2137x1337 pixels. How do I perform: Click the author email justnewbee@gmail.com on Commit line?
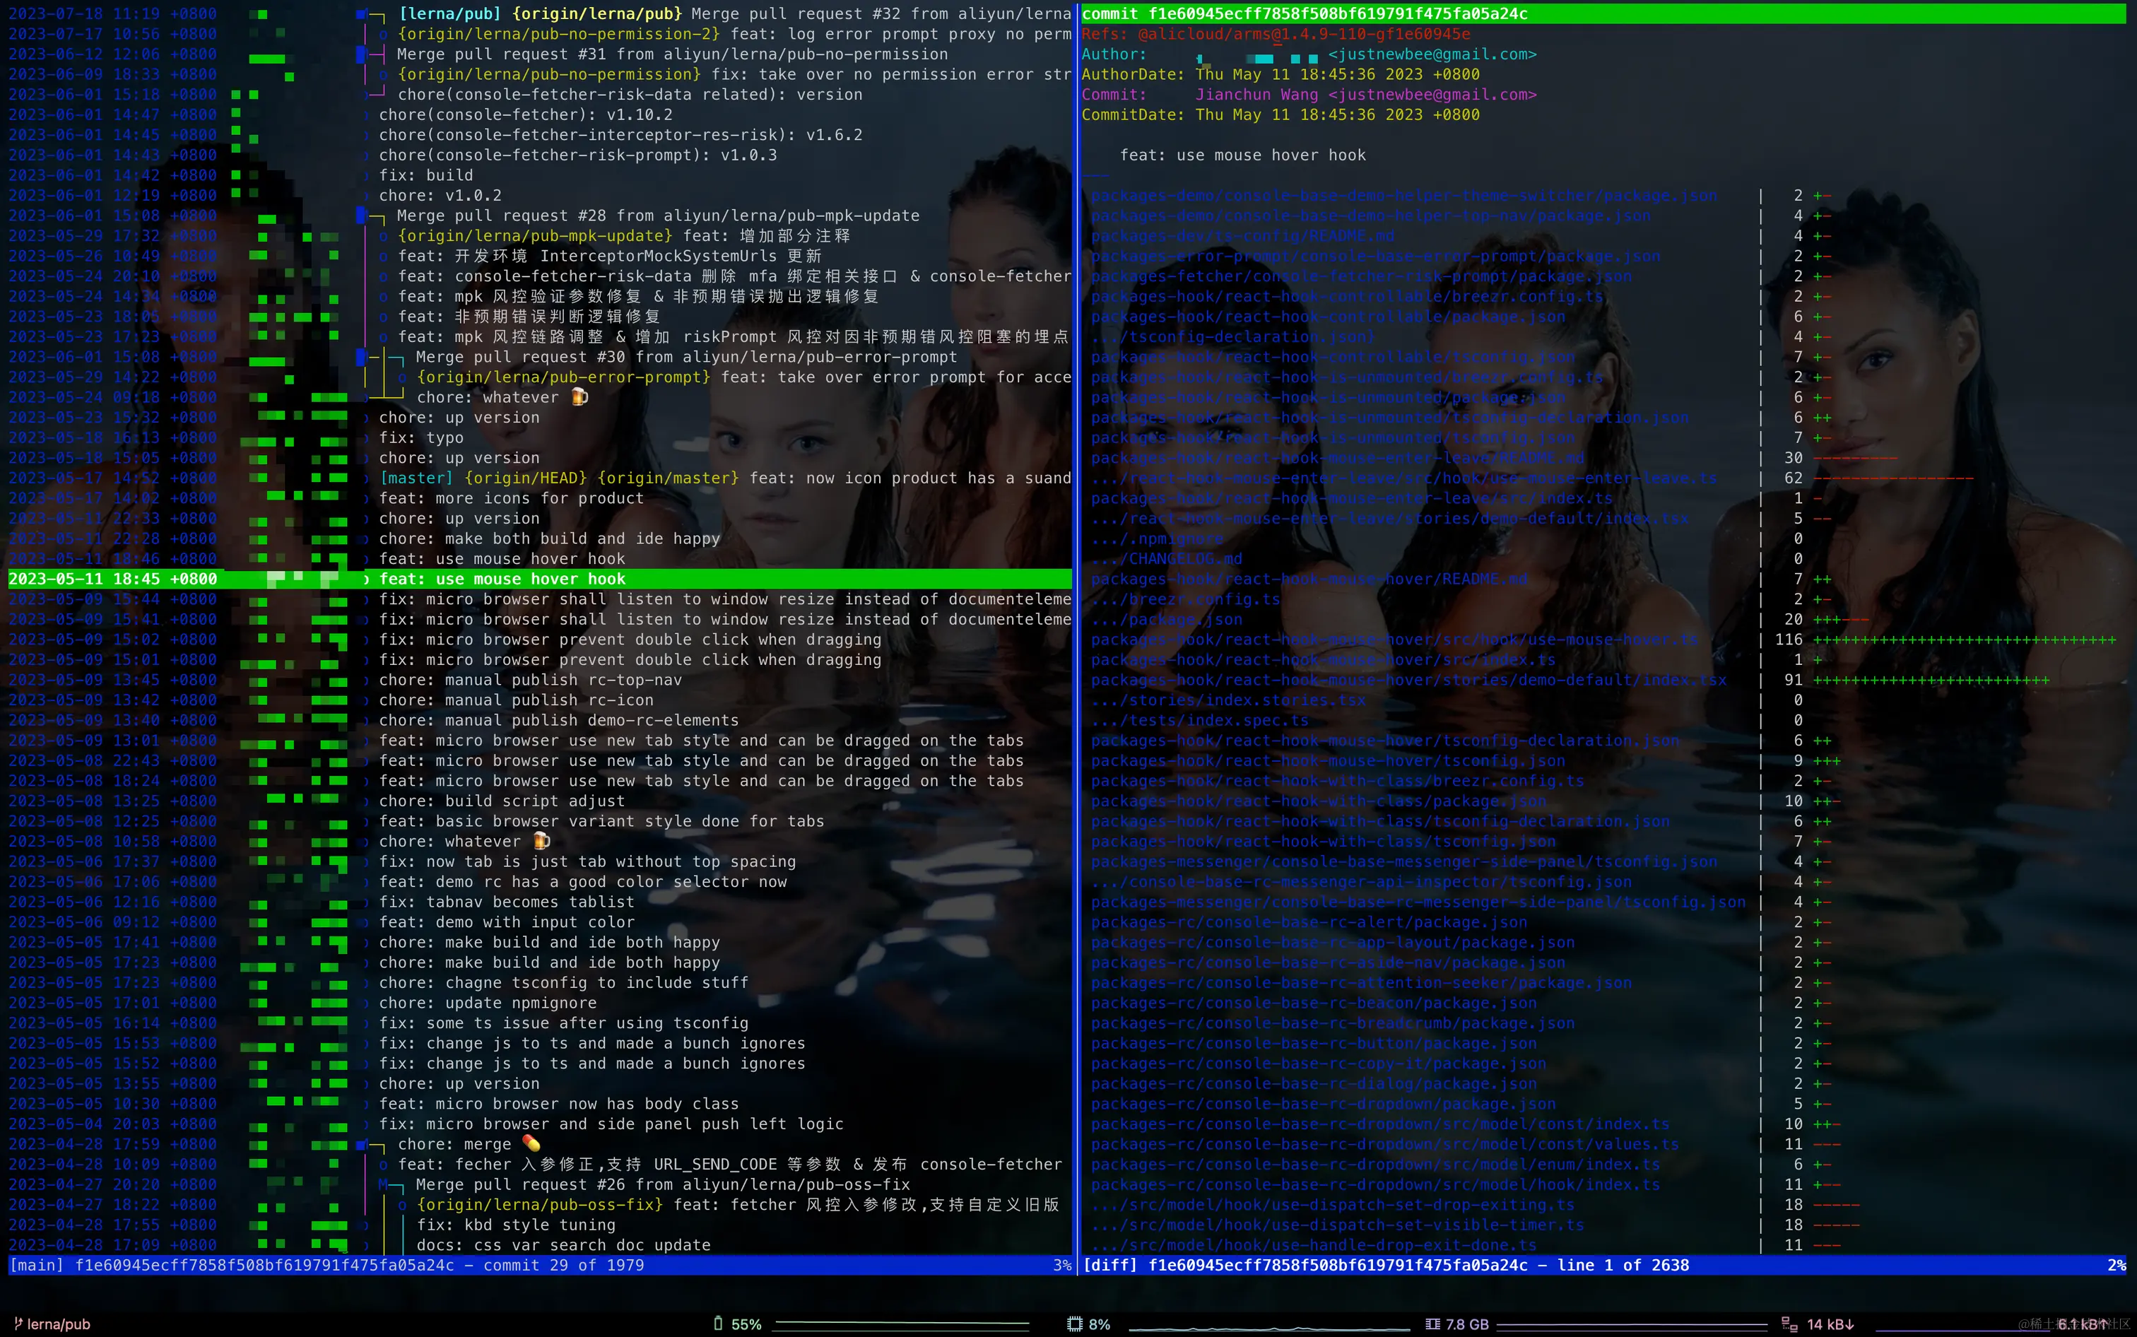[1432, 95]
